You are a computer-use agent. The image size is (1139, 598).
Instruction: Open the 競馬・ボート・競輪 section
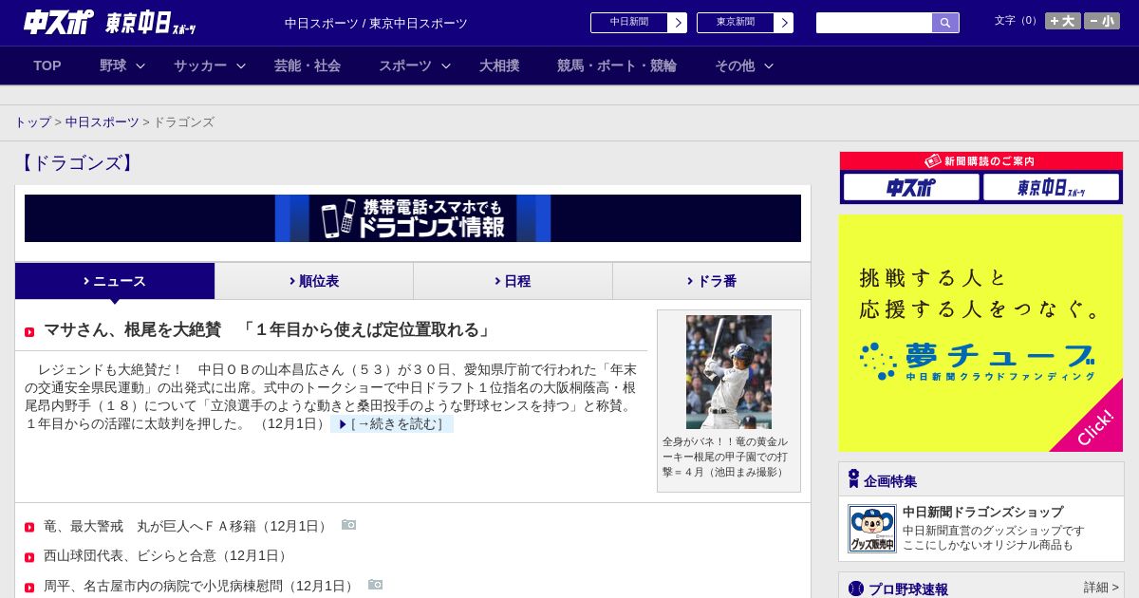coord(617,65)
